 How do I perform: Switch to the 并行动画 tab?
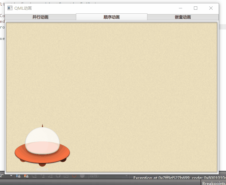pos(40,17)
